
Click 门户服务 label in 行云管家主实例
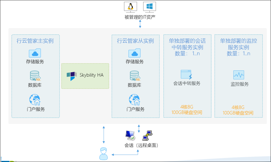[x=36, y=109]
